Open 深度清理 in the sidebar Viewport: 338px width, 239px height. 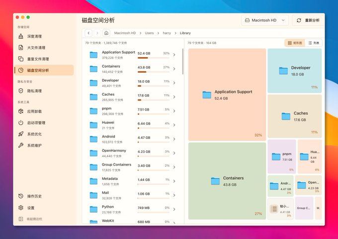point(44,36)
